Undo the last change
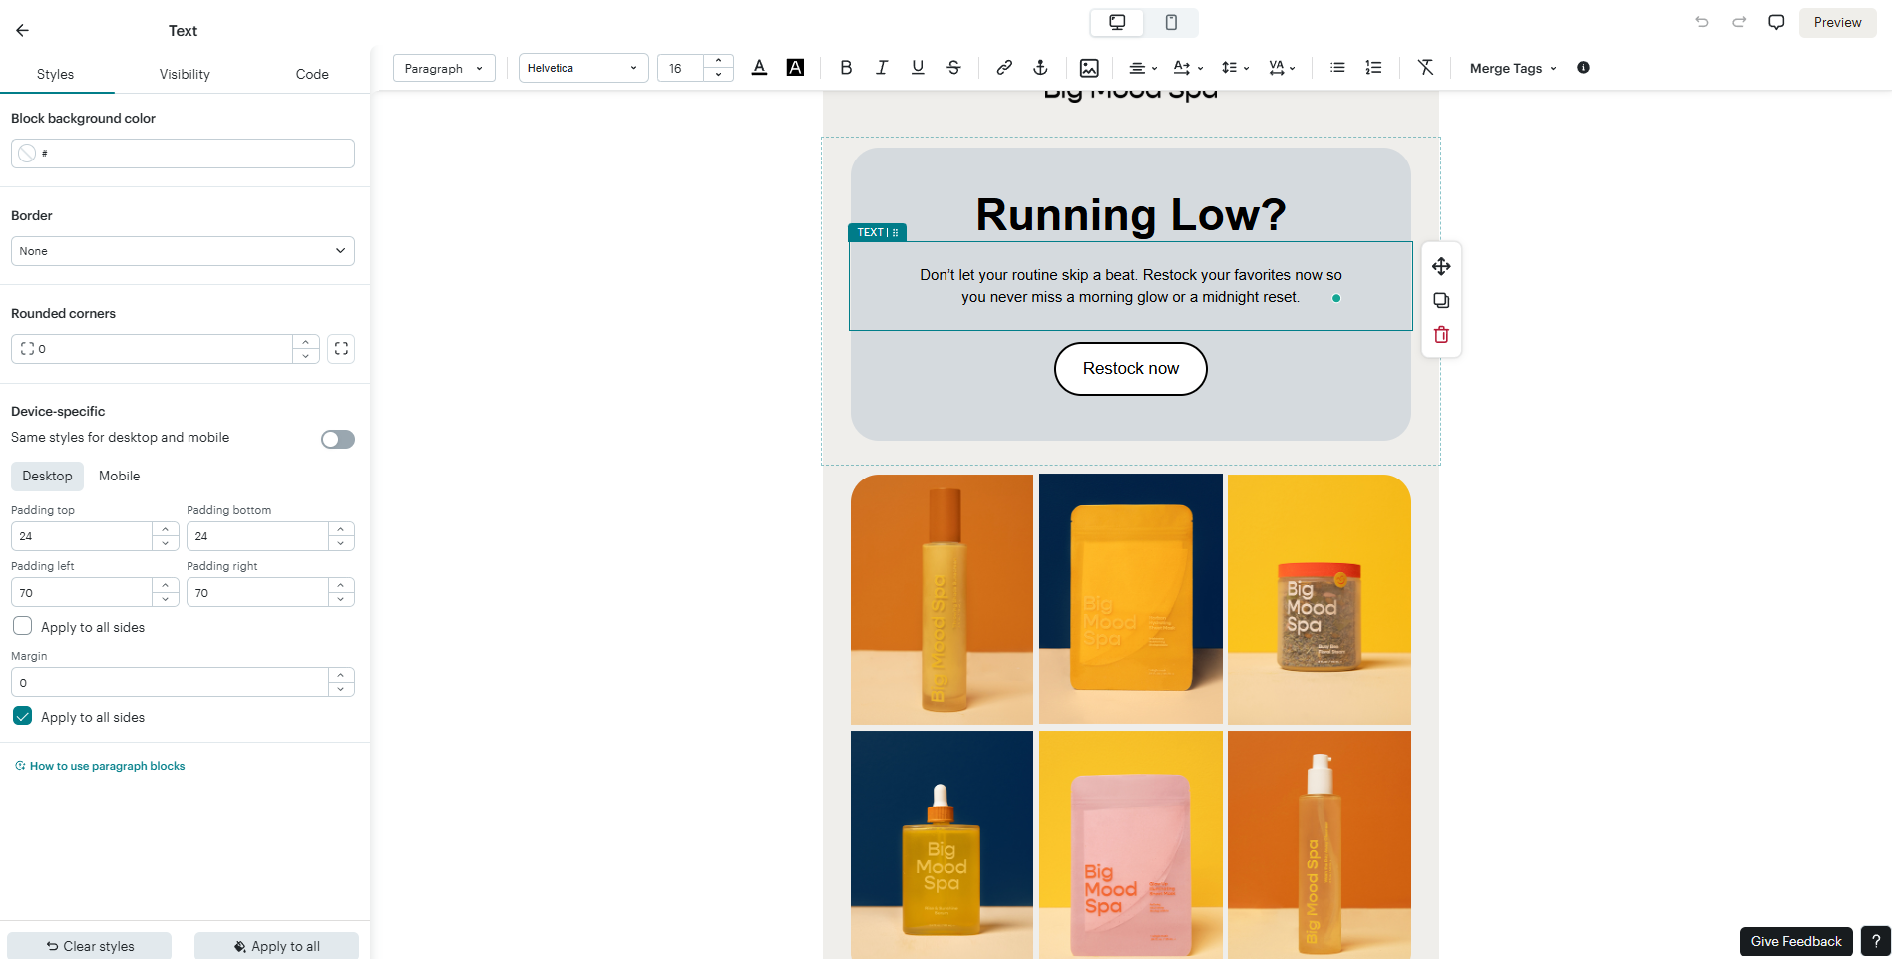Screen dimensions: 1892x959 [1702, 22]
